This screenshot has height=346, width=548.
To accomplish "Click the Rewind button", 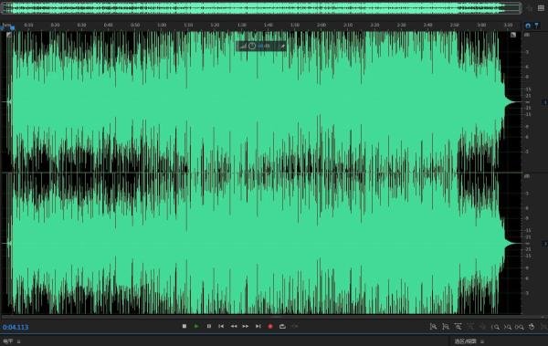I will point(234,326).
